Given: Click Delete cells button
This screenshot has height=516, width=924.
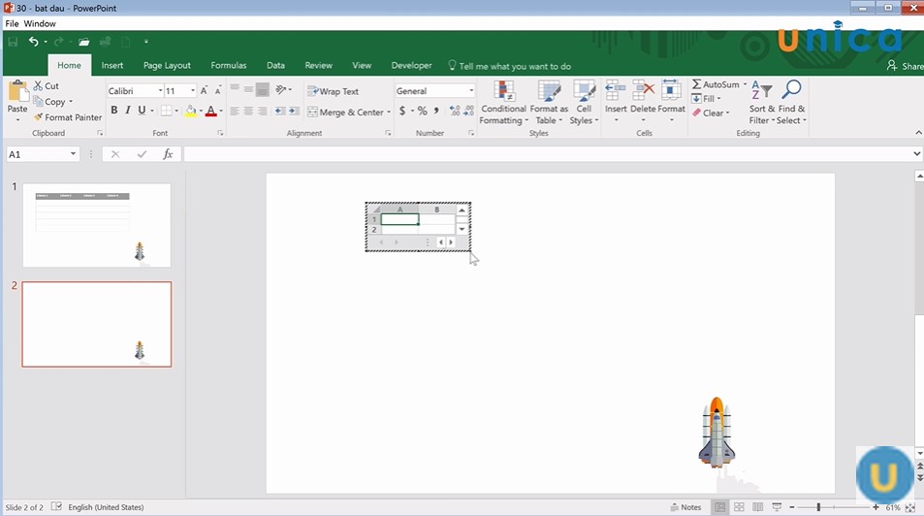Looking at the screenshot, I should [643, 101].
